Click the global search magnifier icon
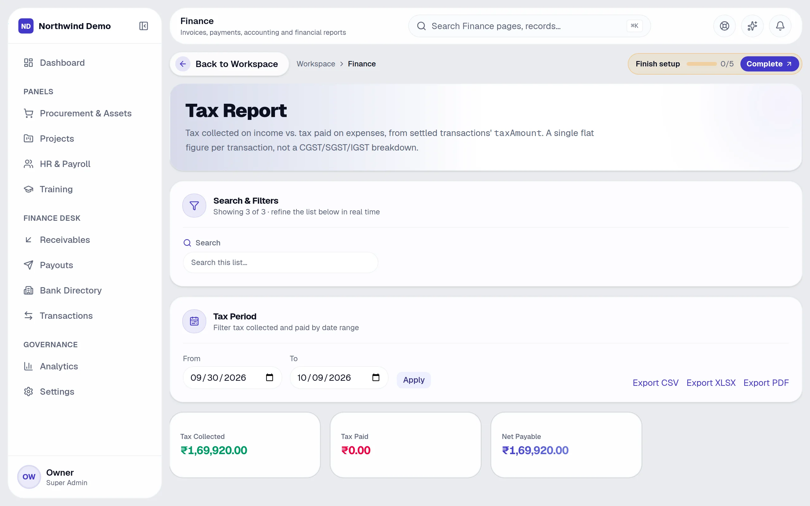This screenshot has width=810, height=506. point(421,26)
